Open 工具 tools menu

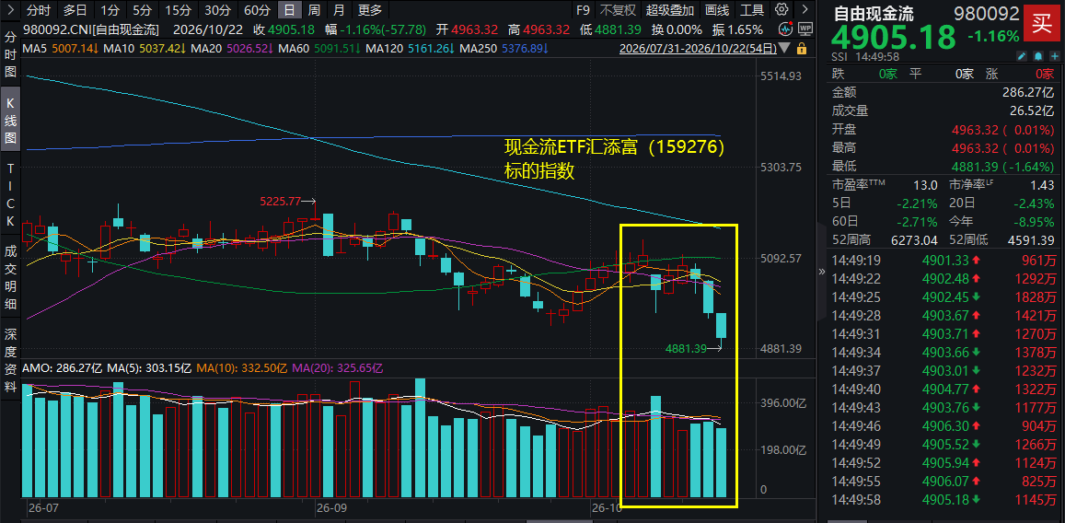752,10
